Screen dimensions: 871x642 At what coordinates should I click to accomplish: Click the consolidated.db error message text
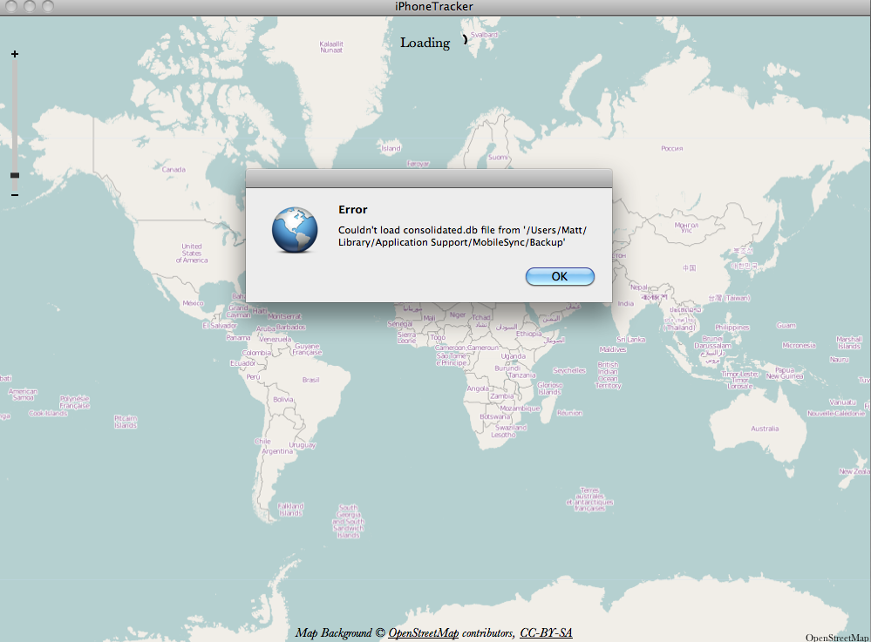pyautogui.click(x=462, y=236)
